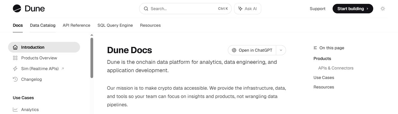Jump to APIs & Connectors section
Viewport: 398px width, 114px height.
click(336, 68)
